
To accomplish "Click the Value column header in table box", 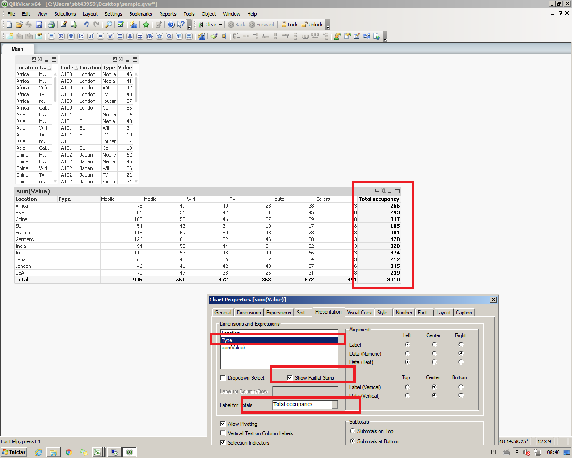I will coord(125,68).
